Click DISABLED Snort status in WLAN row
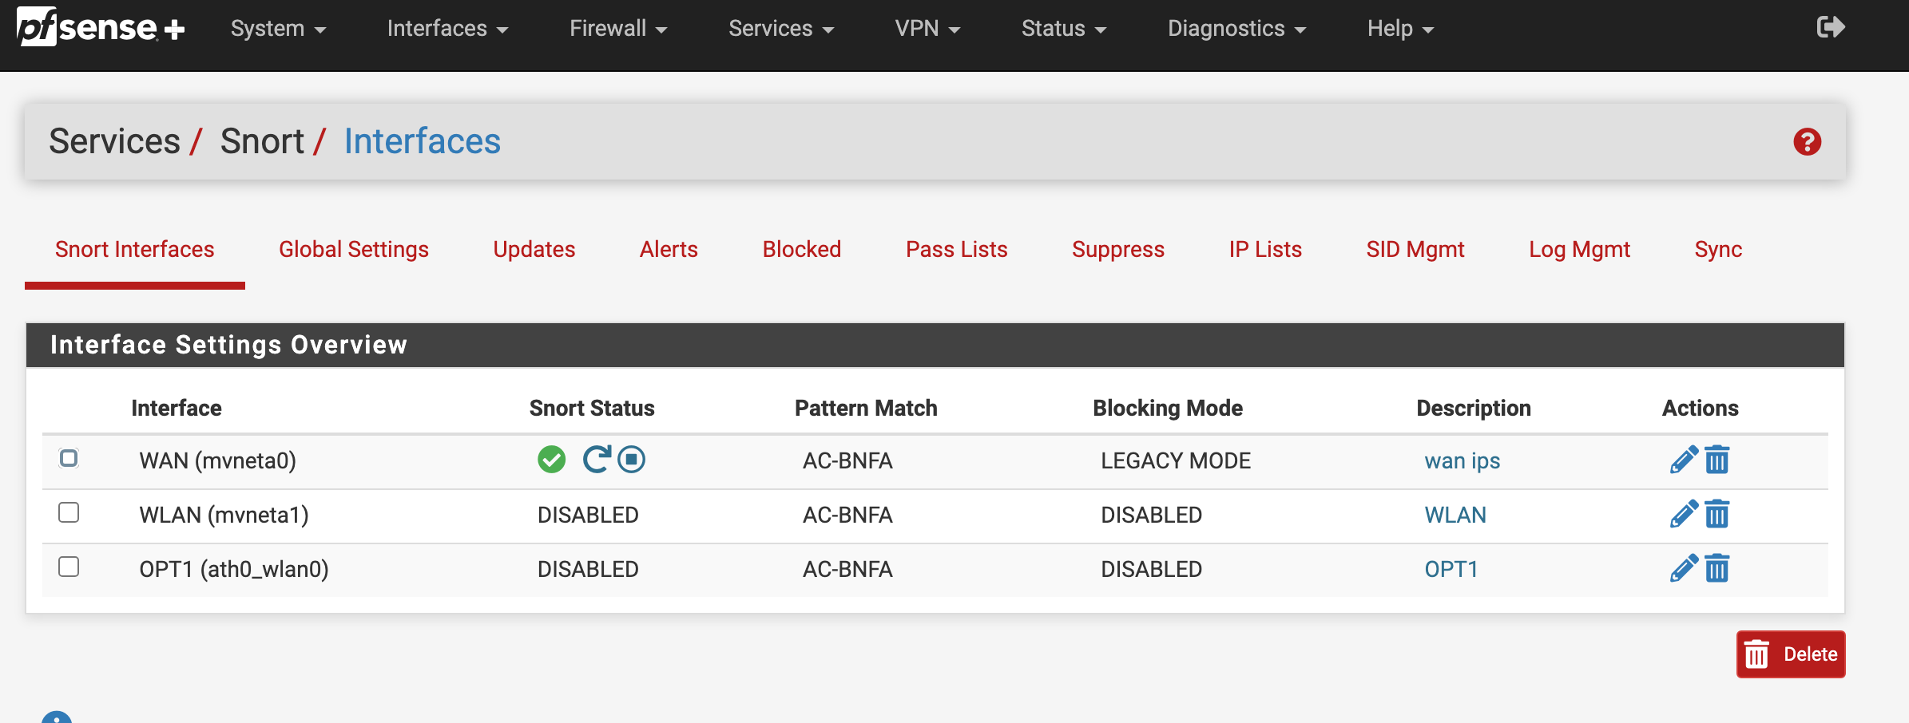1909x723 pixels. tap(588, 515)
